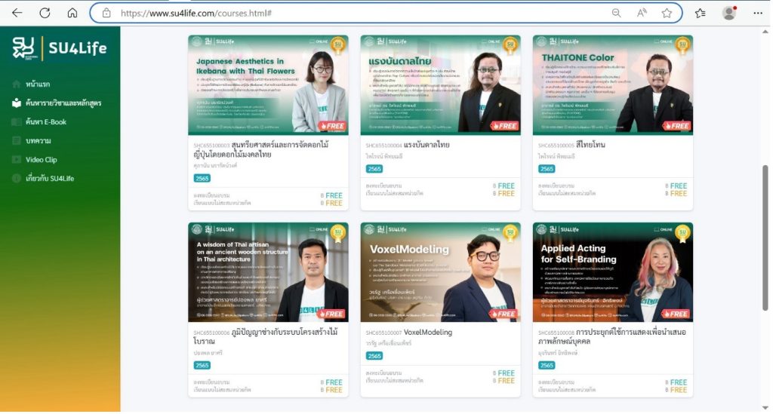Screen dimensions: 773x414
Task: Click the 2565 tag under สีไทยโทน
Action: pos(547,169)
